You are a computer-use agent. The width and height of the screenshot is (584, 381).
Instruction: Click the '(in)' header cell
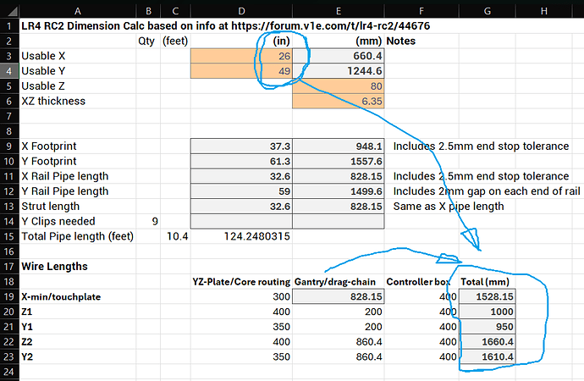[x=281, y=41]
